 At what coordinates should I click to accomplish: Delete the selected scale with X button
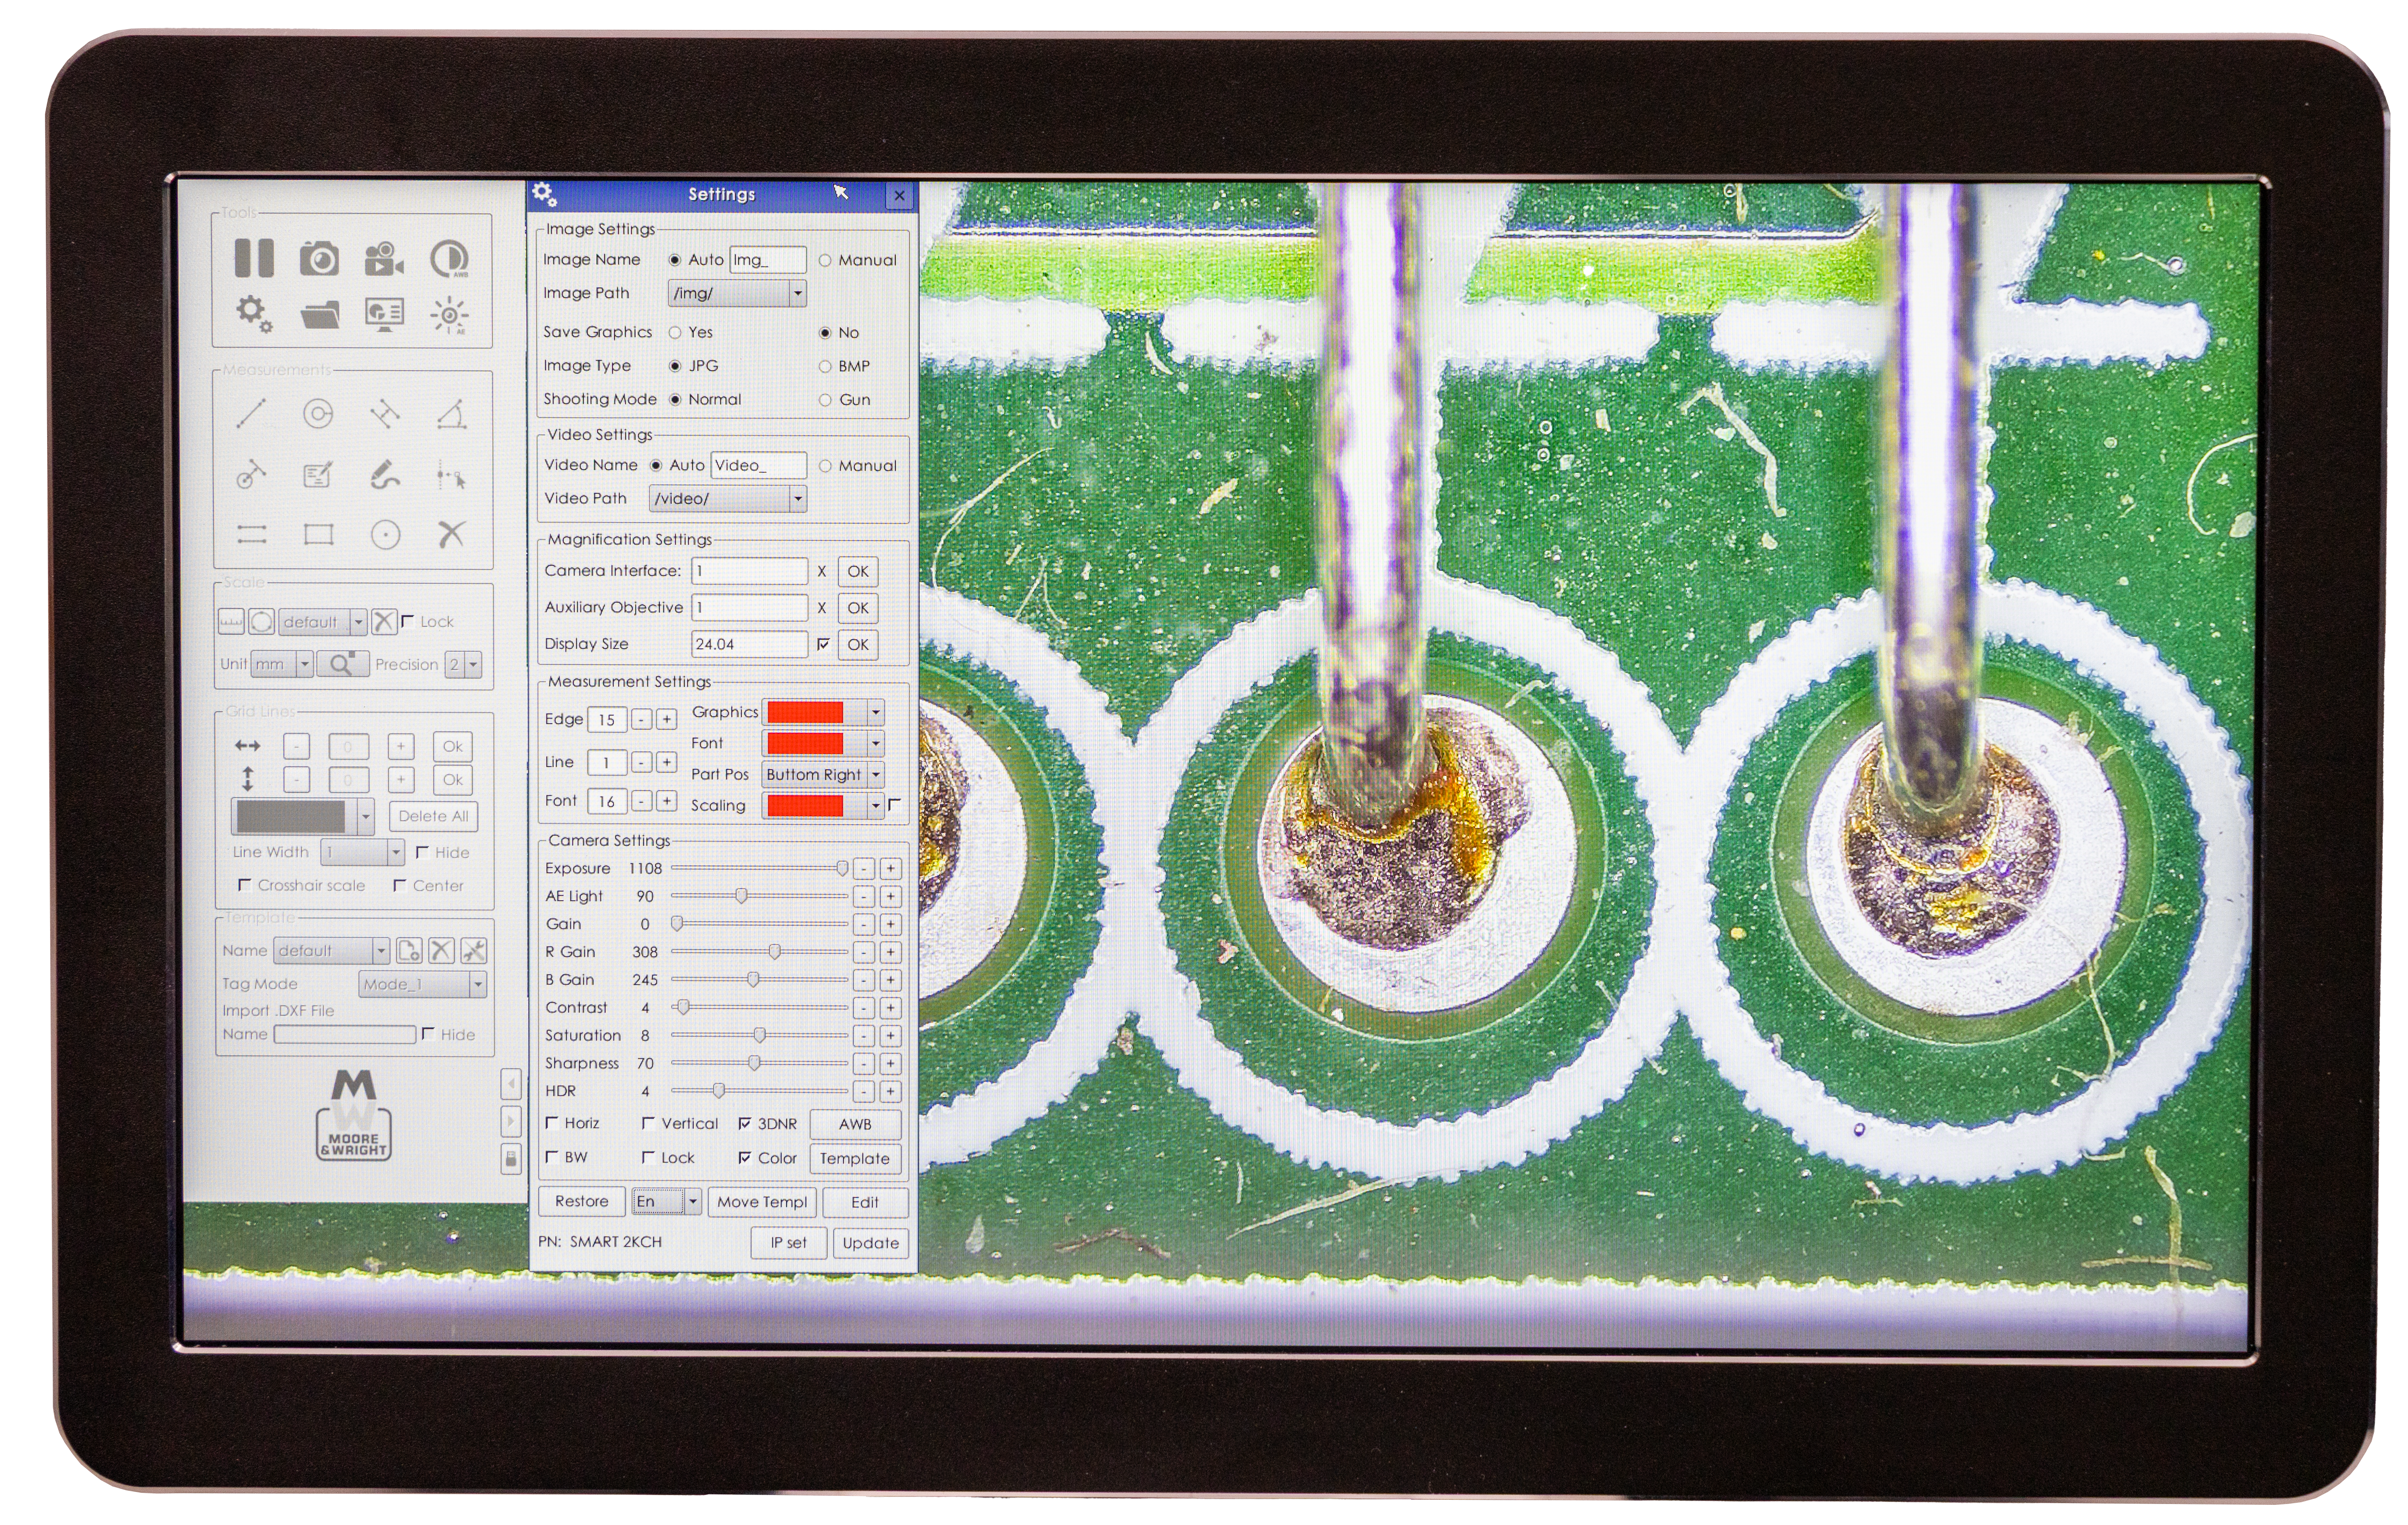pos(384,621)
